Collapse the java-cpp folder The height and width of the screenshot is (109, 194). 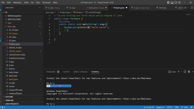point(23,26)
